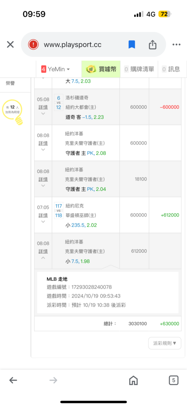This screenshot has width=187, height=407.
Task: Open the tab switcher showing 5 tabs
Action: click(174, 381)
